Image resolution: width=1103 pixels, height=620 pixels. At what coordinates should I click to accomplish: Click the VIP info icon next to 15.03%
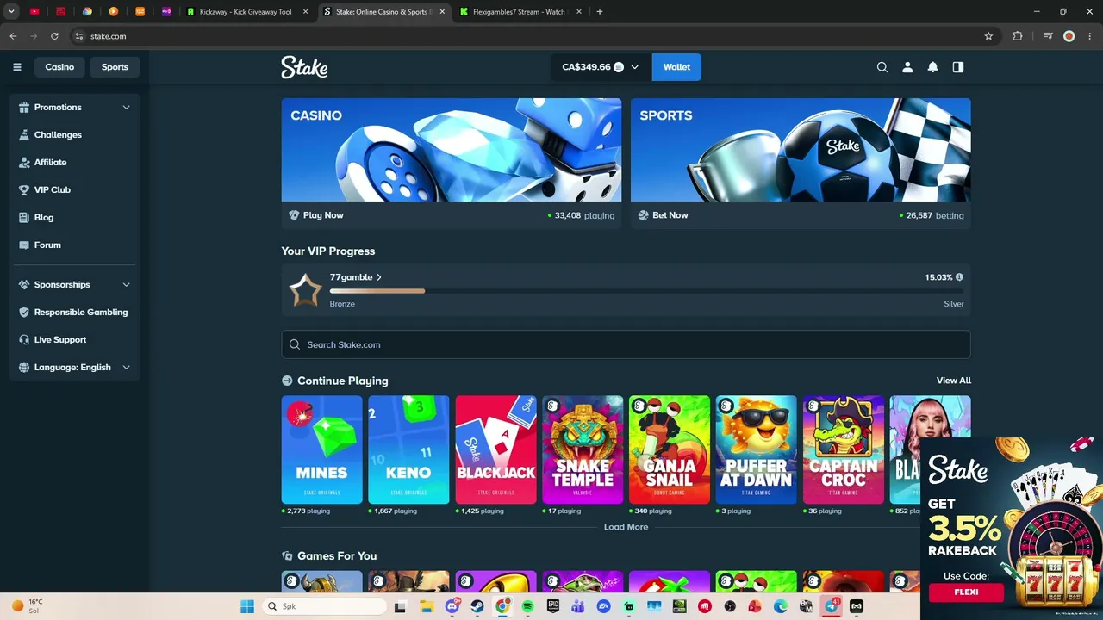tap(959, 277)
